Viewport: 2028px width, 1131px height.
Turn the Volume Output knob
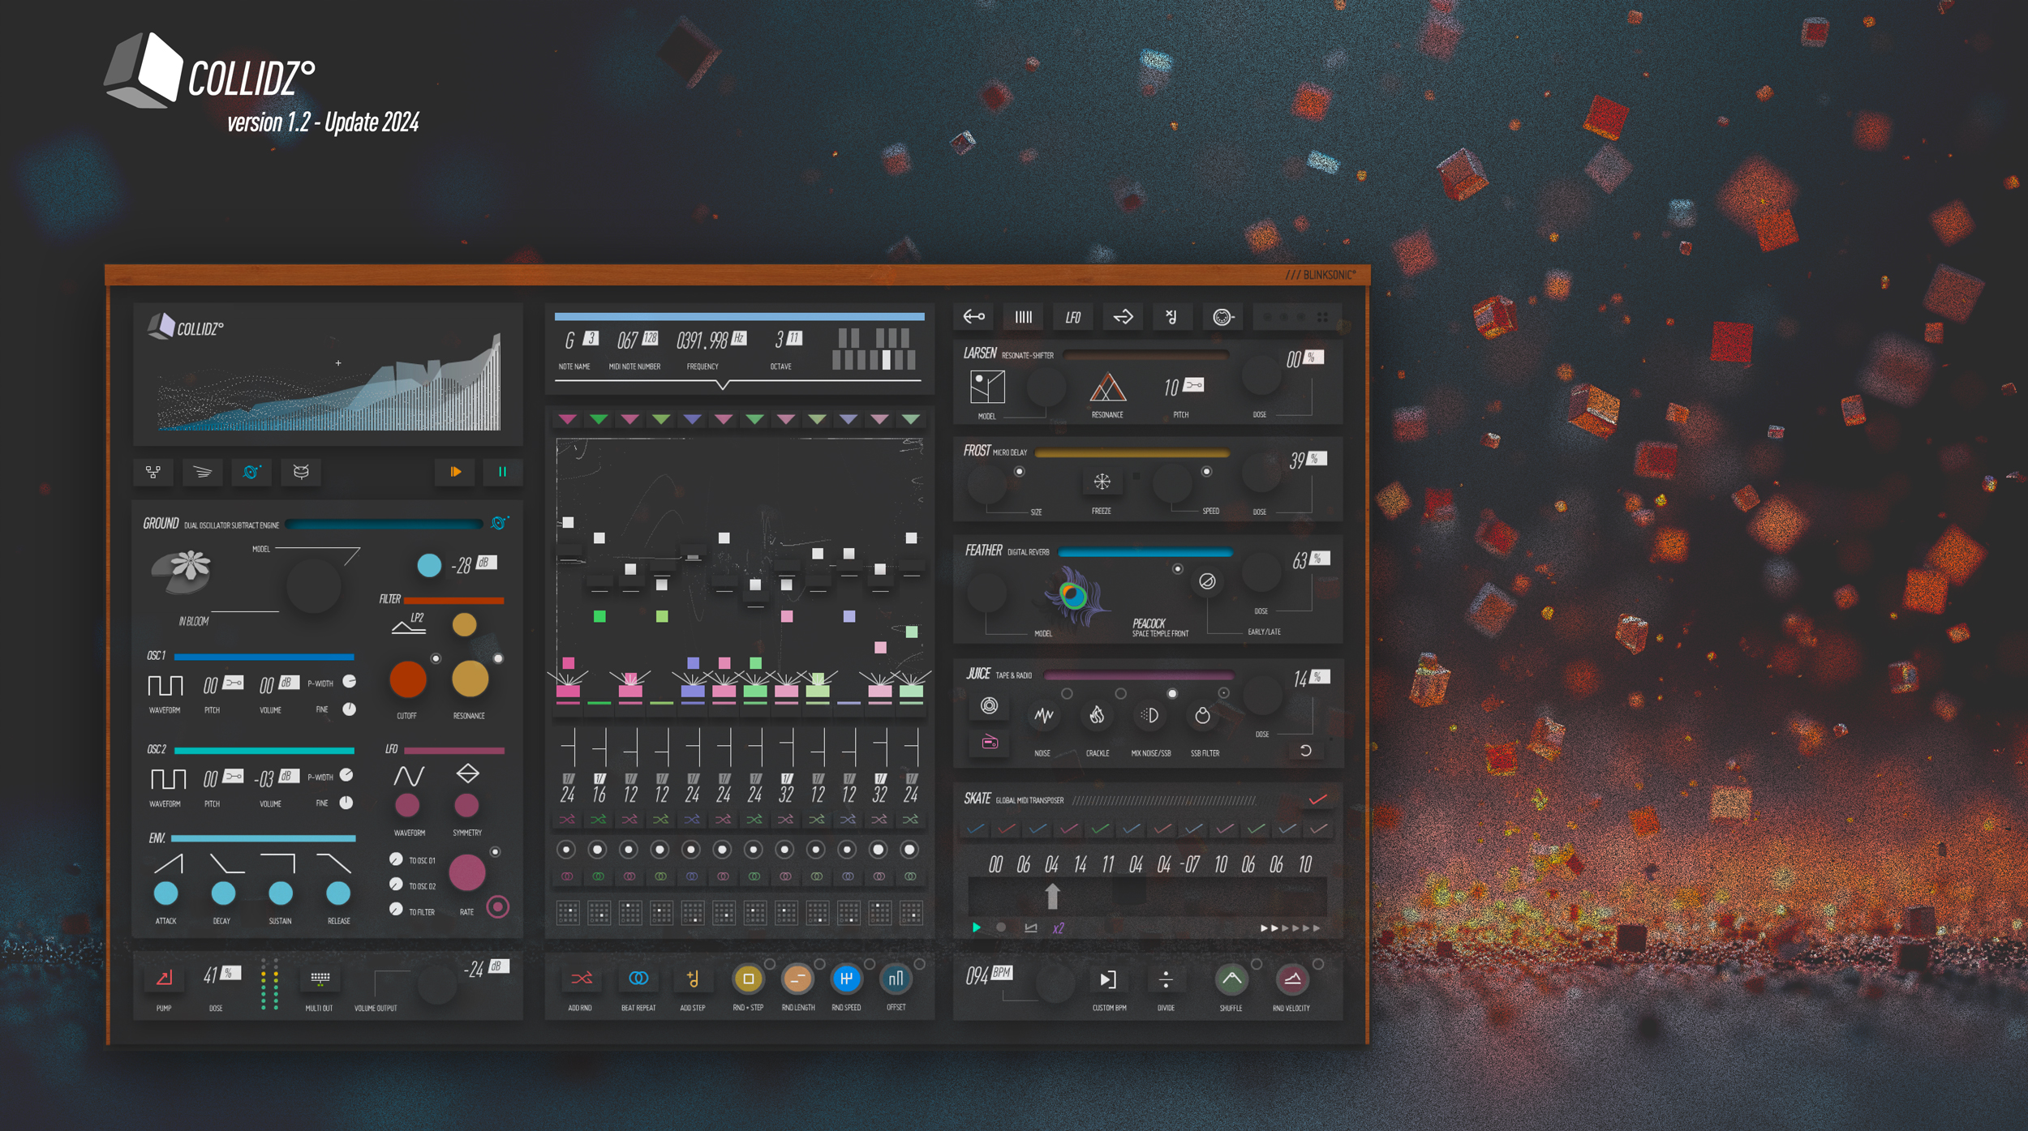[x=437, y=983]
